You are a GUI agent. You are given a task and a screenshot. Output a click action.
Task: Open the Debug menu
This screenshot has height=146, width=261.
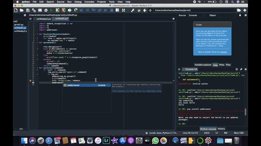pyautogui.click(x=78, y=2)
